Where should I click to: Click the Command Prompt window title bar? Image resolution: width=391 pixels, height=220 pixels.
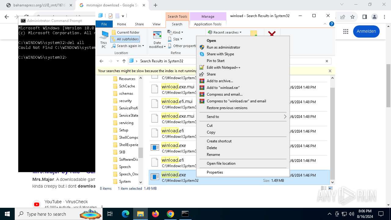click(57, 21)
